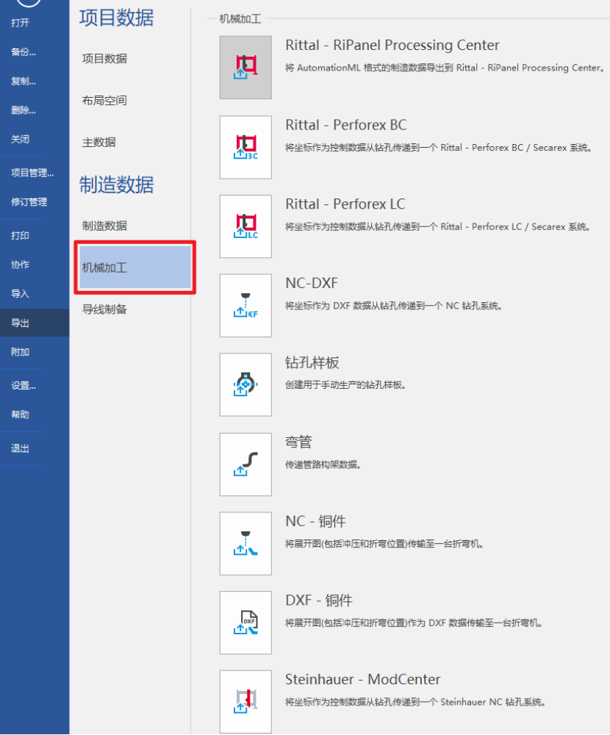Select 导入 in the sidebar menu
Image resolution: width=610 pixels, height=735 pixels.
tap(20, 293)
